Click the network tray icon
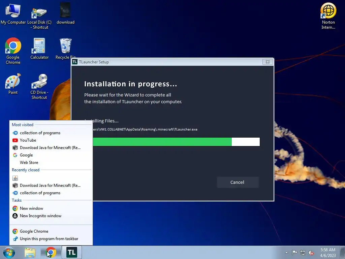 coord(303,253)
